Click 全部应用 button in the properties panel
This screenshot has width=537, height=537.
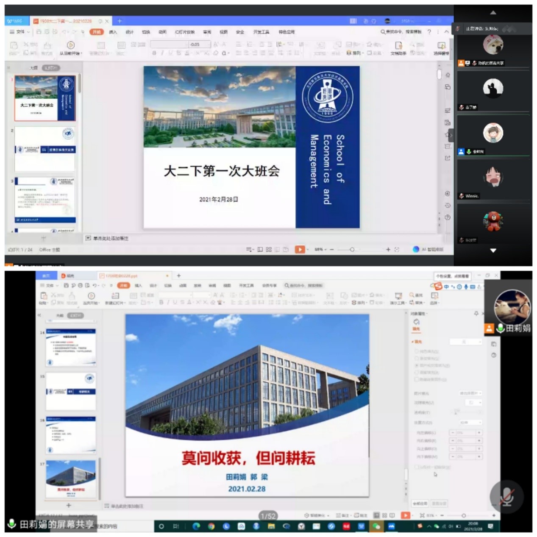(420, 504)
